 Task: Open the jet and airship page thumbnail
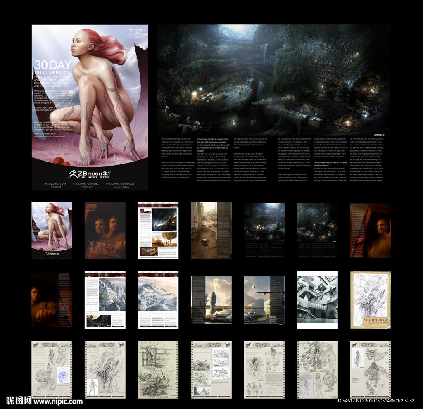264,300
